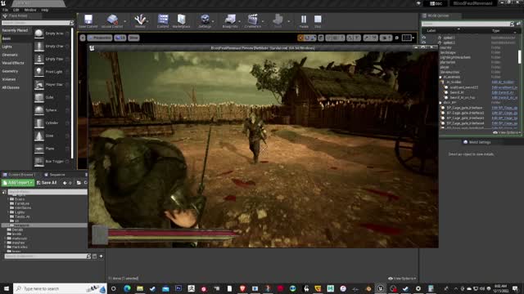The width and height of the screenshot is (524, 294).
Task: Click the Content Browser choose-path folder icon
Action: coord(79,183)
